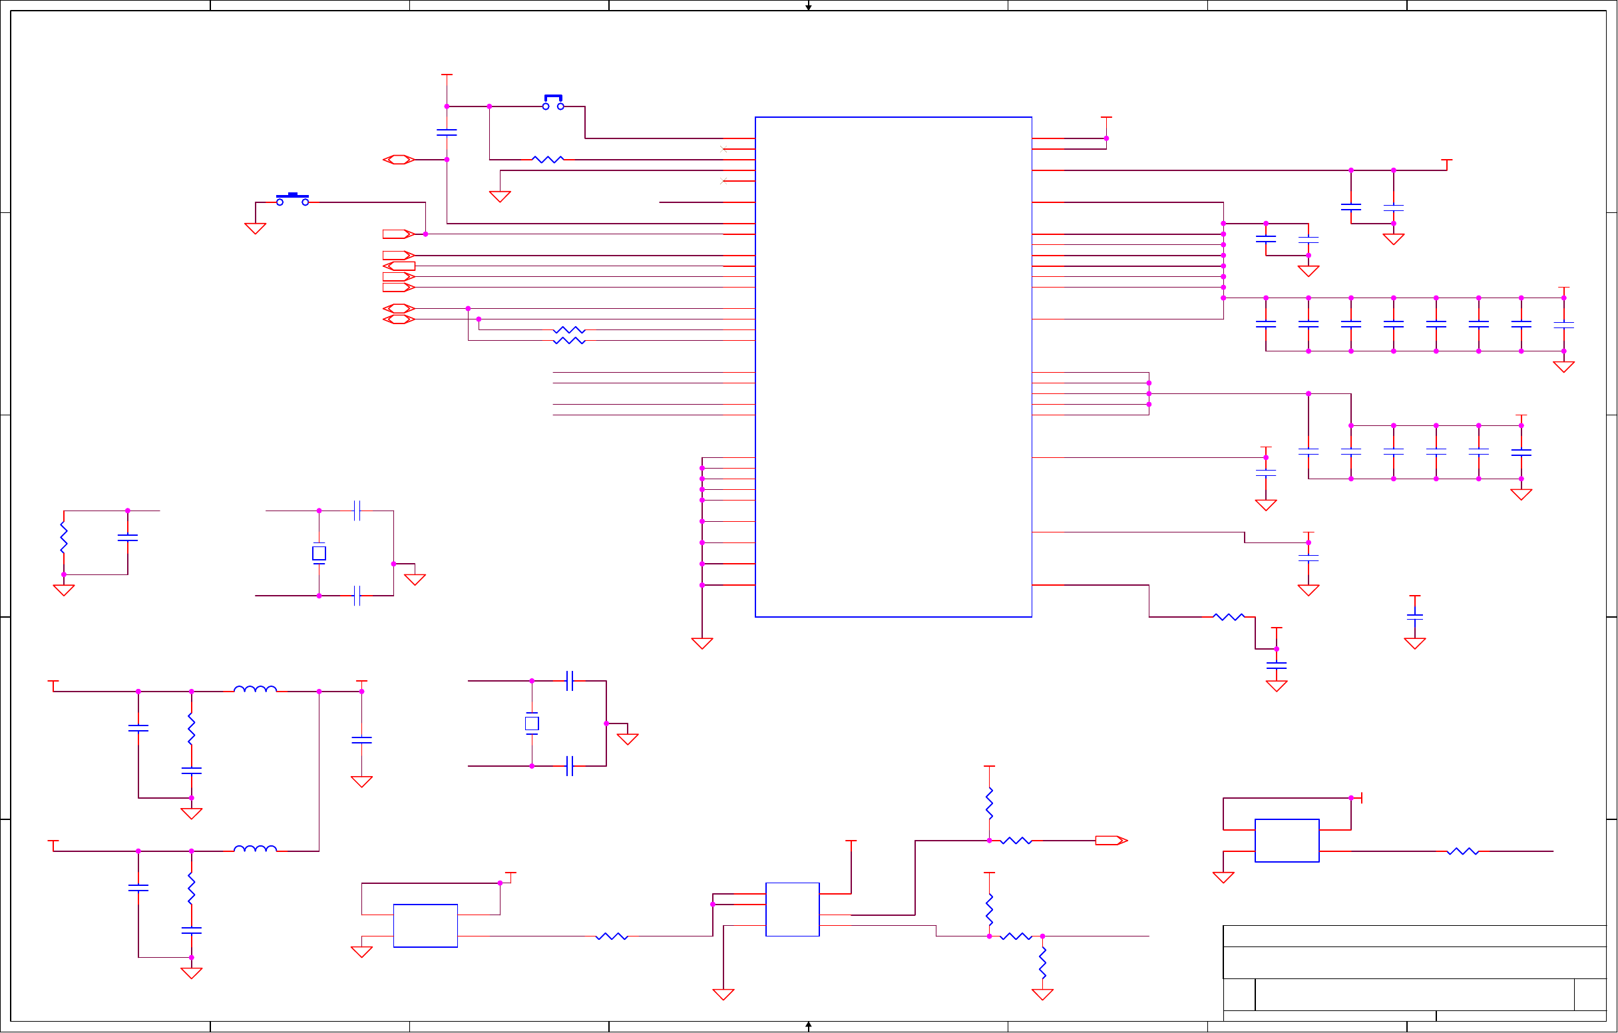Click the ground symbol under the main IC's ground bus

[702, 643]
